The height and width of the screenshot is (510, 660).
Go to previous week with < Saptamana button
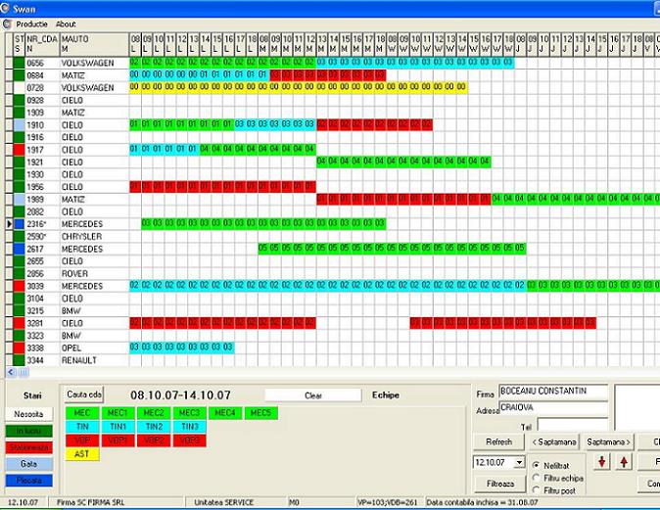tap(553, 441)
